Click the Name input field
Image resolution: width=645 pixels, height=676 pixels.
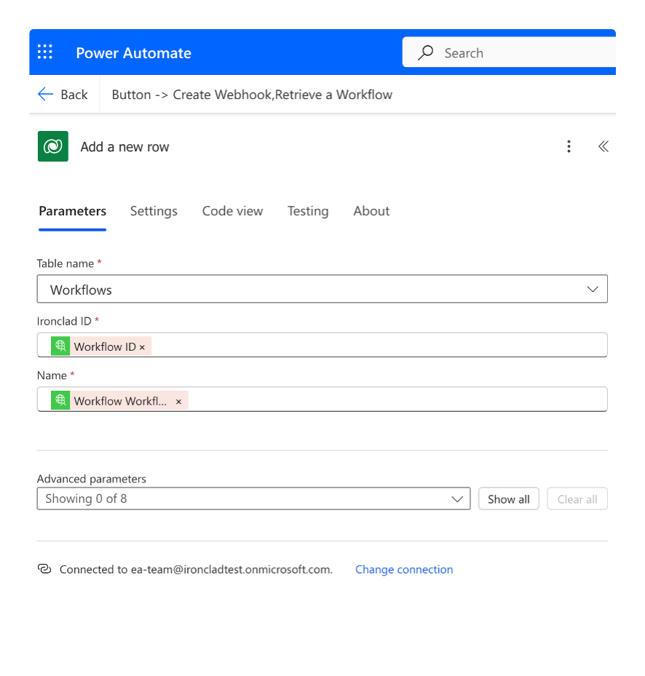[322, 399]
